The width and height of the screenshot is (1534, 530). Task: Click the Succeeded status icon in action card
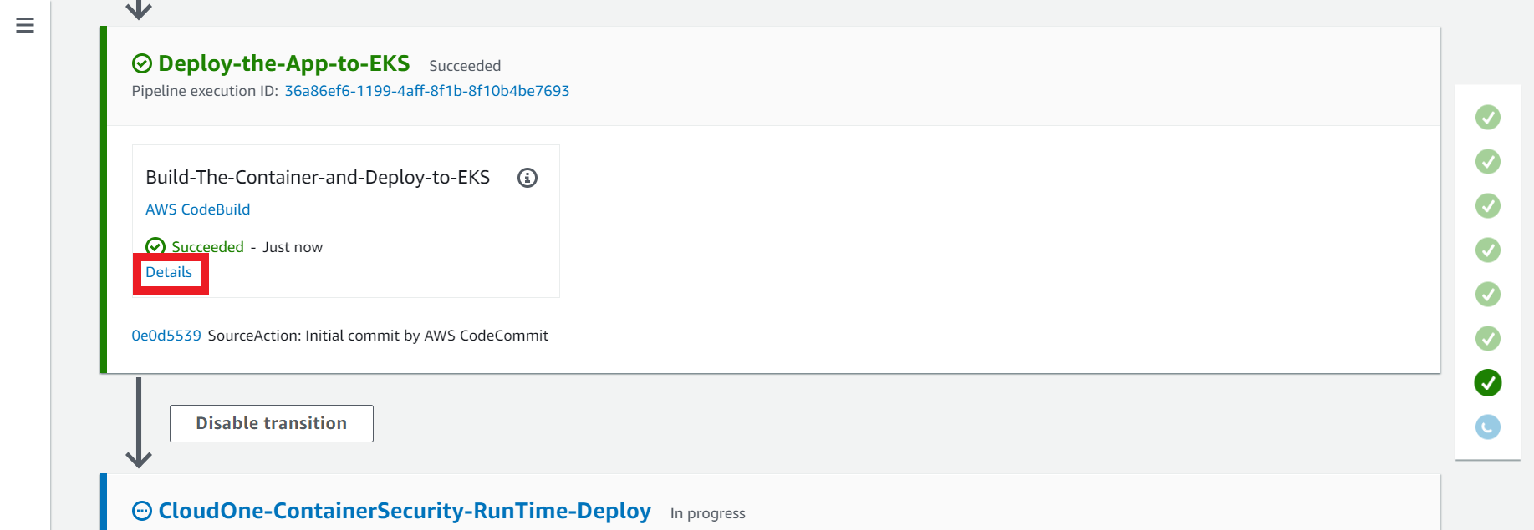click(155, 246)
